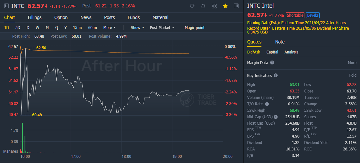Click left panel toggle icon beside INTC
Screen dimensions: 360x163
(7, 6)
